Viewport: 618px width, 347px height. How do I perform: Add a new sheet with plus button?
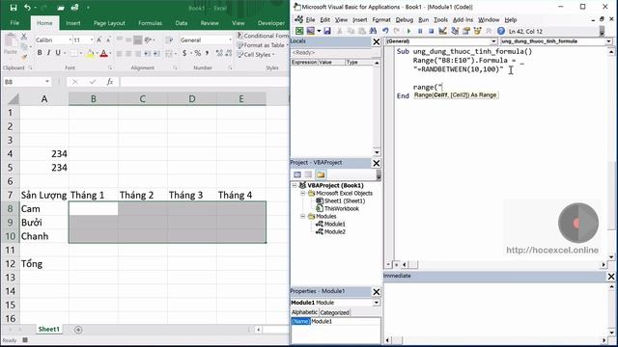(x=78, y=330)
